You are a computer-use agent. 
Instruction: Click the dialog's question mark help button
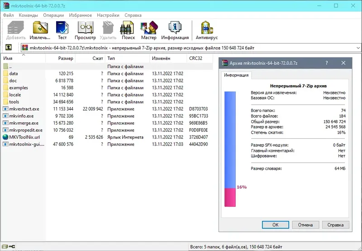[327, 63]
